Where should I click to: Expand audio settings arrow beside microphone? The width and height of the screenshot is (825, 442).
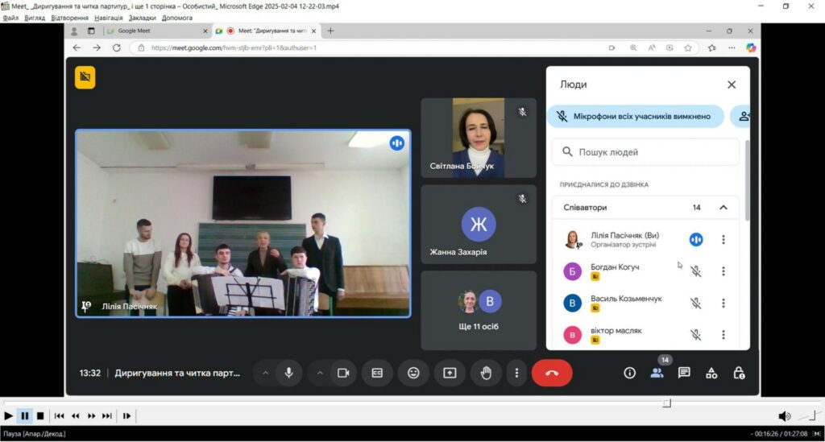[265, 373]
